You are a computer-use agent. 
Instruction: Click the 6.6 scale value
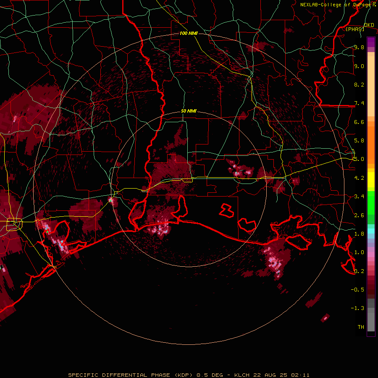click(x=359, y=122)
